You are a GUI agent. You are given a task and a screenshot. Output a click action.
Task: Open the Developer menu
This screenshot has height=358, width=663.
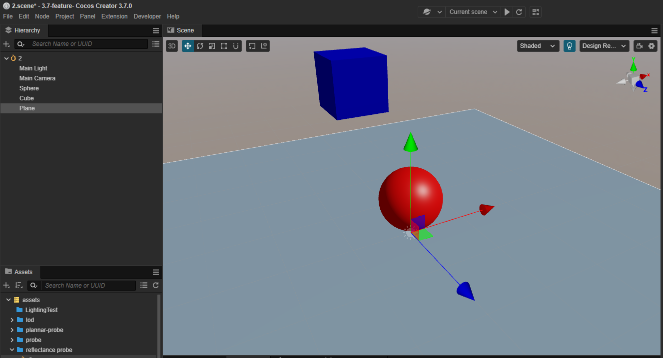tap(147, 16)
